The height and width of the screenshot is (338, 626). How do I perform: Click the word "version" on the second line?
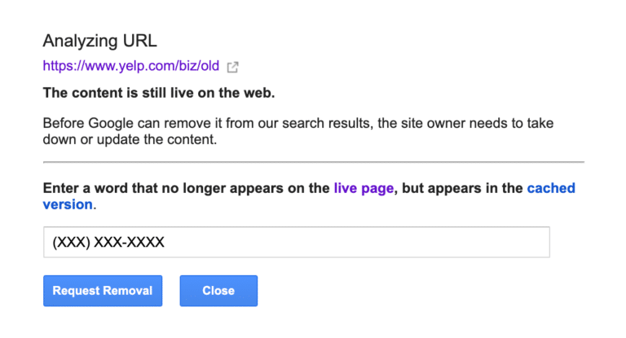68,204
